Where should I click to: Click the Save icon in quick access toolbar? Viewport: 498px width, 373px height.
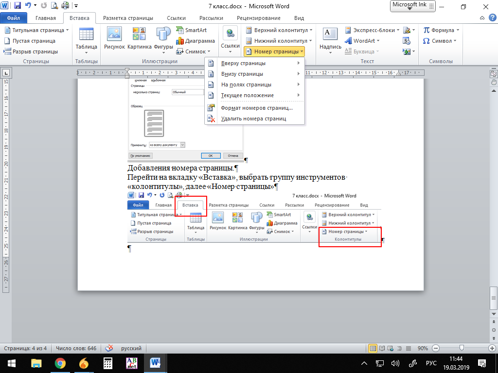coord(18,6)
